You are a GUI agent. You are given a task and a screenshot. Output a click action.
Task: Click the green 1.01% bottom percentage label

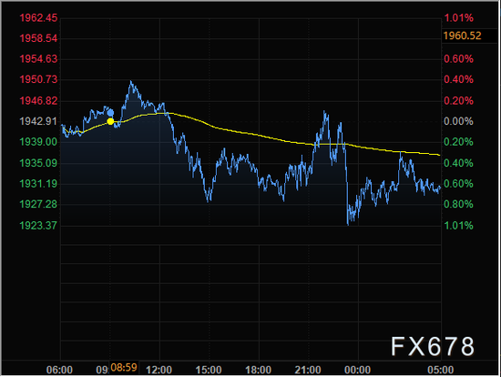tap(458, 226)
